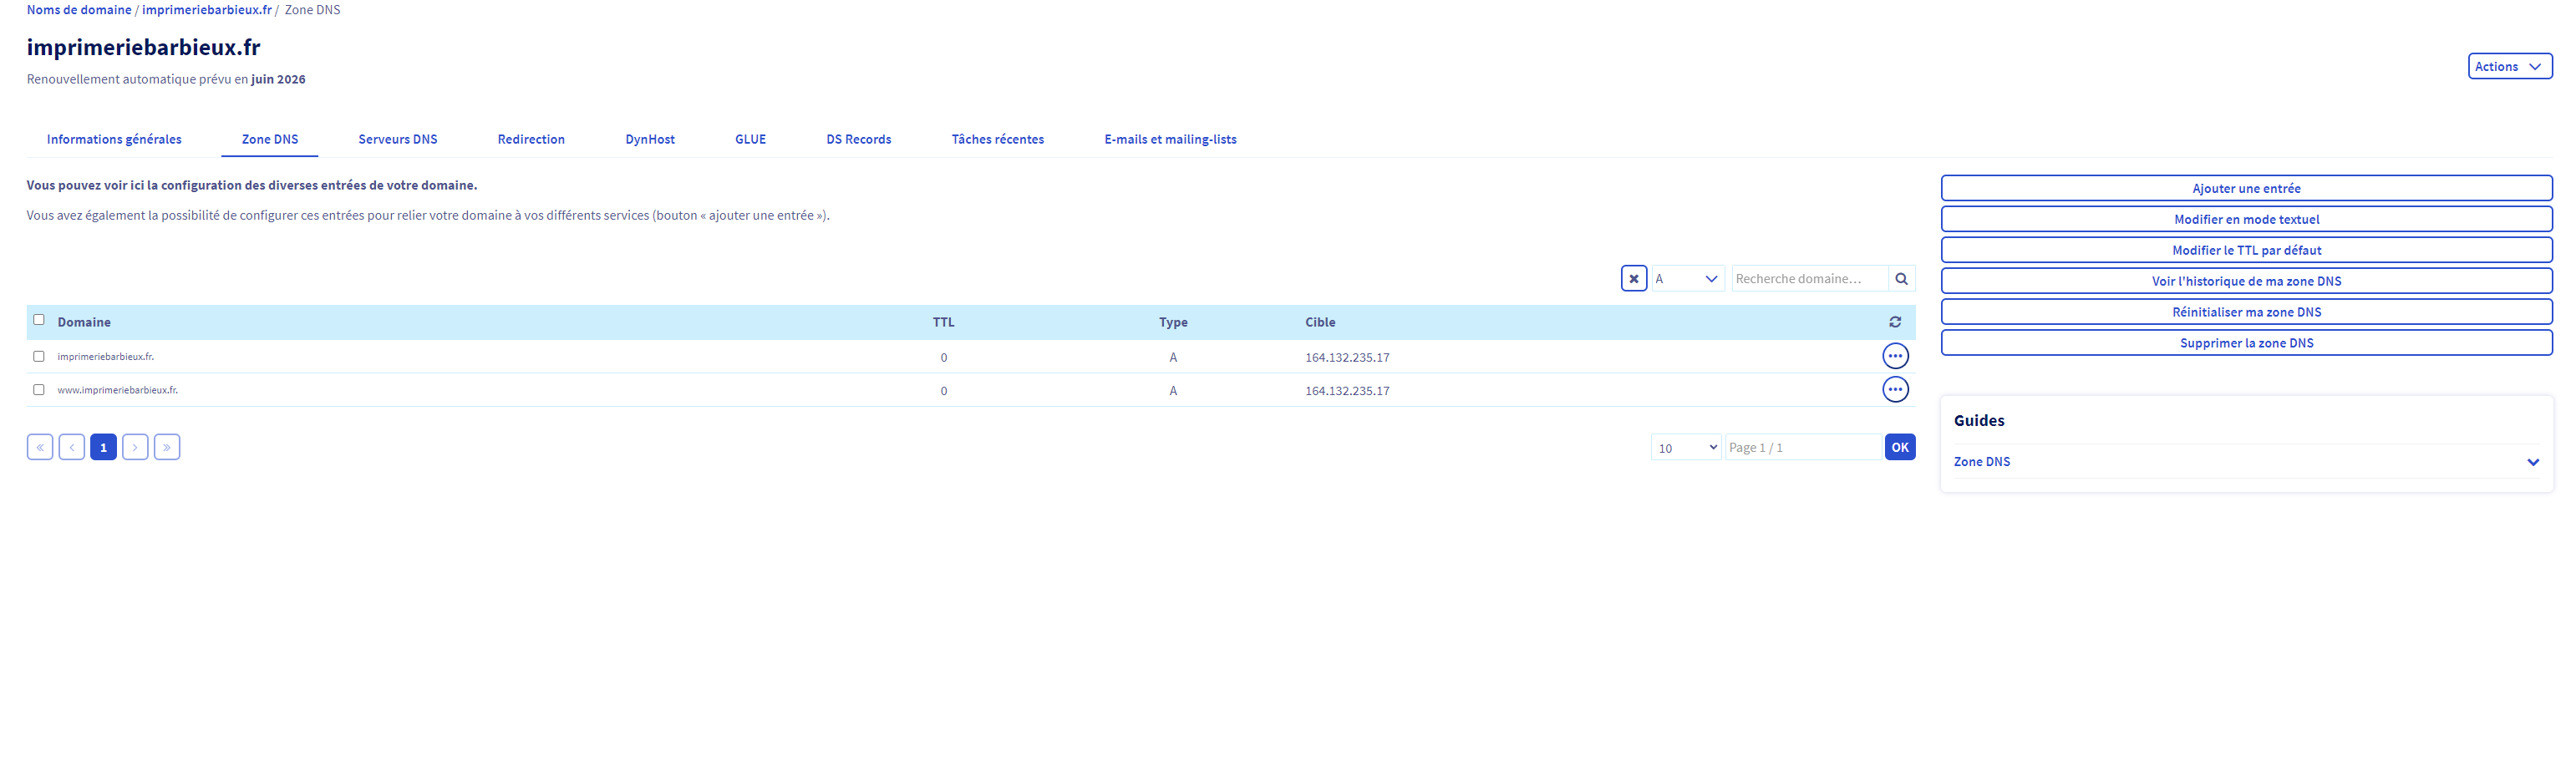The image size is (2576, 776).
Task: Open the record type filter dropdown showing A
Action: pyautogui.click(x=1687, y=279)
